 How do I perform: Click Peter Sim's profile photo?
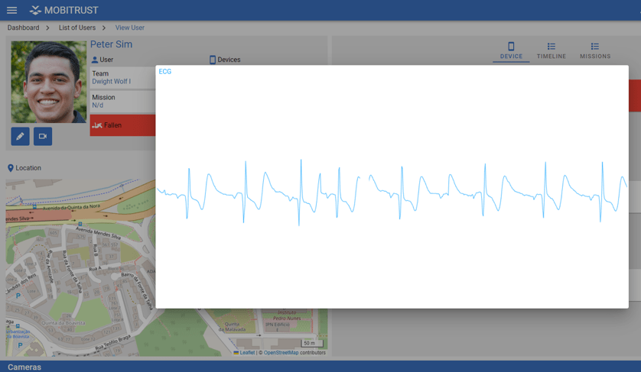click(x=48, y=82)
